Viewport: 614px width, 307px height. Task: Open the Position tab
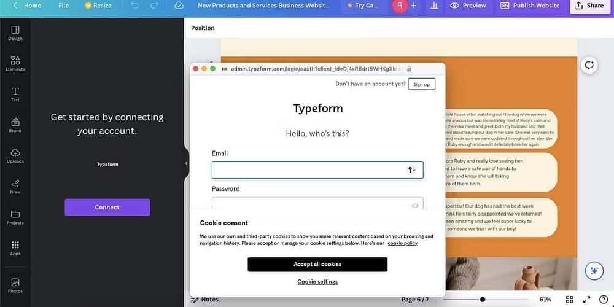[203, 28]
